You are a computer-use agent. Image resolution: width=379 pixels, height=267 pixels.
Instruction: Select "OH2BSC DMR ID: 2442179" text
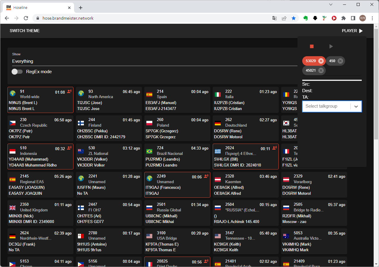click(101, 137)
